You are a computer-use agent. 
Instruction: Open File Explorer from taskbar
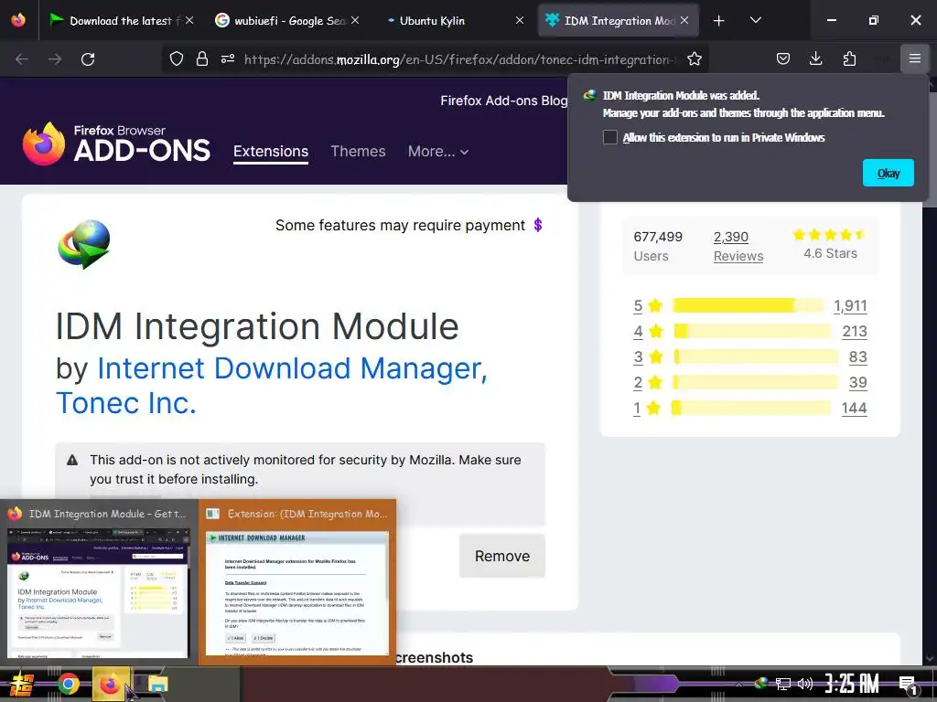click(157, 684)
